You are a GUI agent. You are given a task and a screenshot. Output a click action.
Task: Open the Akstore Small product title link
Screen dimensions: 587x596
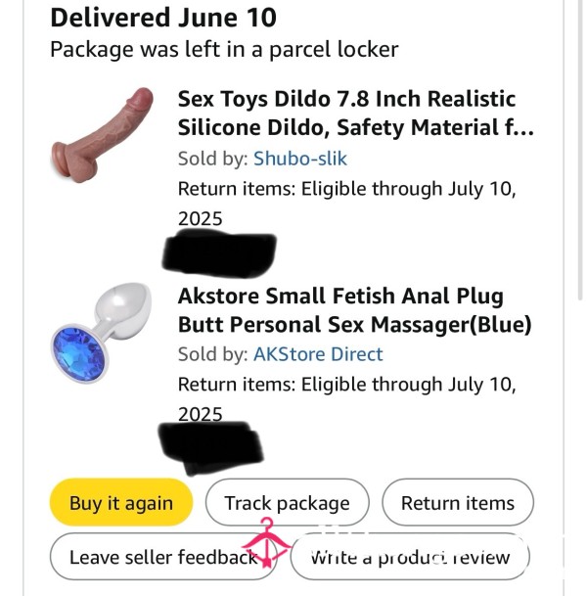[354, 310]
